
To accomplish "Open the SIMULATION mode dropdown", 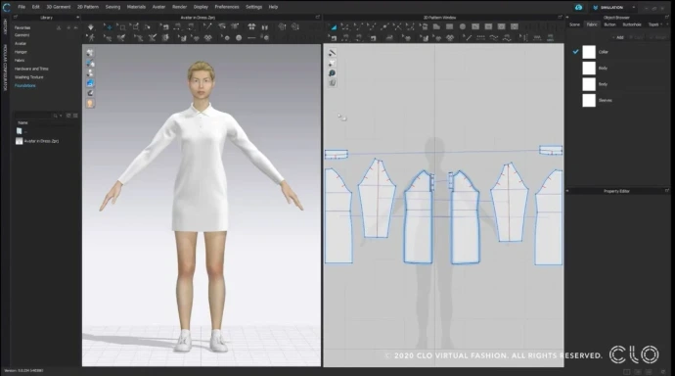I will click(x=633, y=7).
